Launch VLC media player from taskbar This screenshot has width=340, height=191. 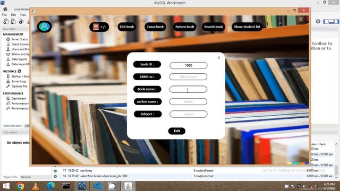(x=36, y=186)
